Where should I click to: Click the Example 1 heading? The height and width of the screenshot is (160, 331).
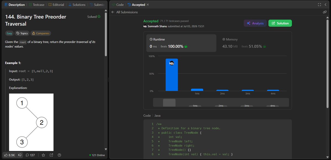click(13, 63)
